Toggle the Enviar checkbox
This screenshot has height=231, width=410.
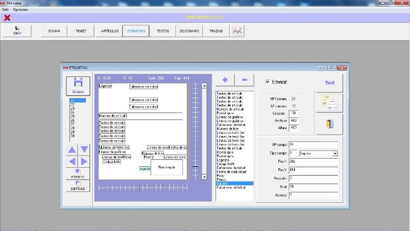coord(267,82)
